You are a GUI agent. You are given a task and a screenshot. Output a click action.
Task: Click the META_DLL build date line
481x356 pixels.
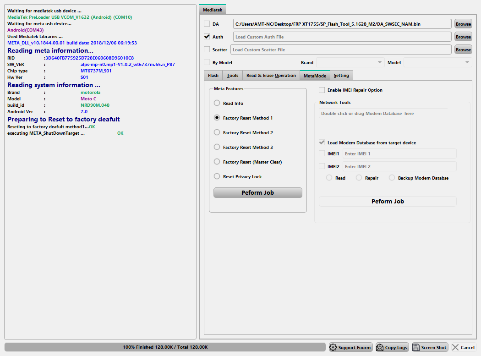click(72, 43)
